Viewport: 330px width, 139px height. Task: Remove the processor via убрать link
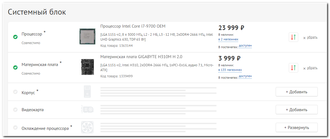click(312, 38)
